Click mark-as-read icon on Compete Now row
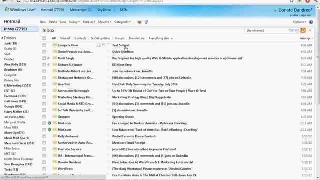The height and width of the screenshot is (180, 320). 98,45
